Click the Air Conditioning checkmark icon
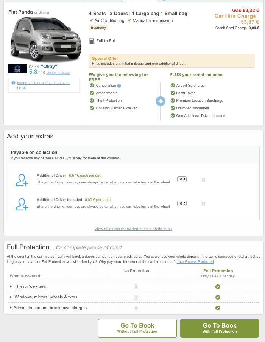This screenshot has width=265, height=342. click(91, 20)
